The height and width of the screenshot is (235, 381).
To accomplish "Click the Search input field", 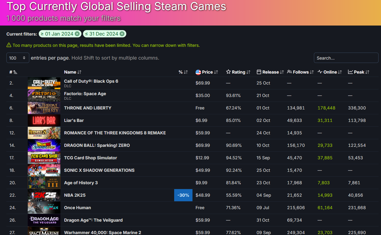I will (x=346, y=58).
